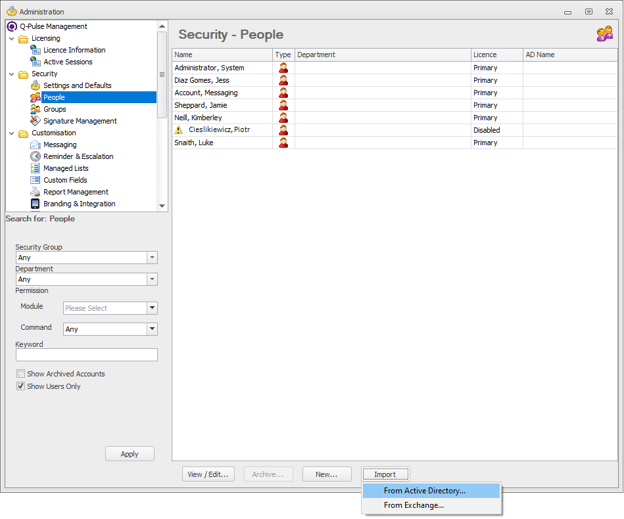
Task: Enable Show Archived Accounts checkbox
Action: (20, 373)
